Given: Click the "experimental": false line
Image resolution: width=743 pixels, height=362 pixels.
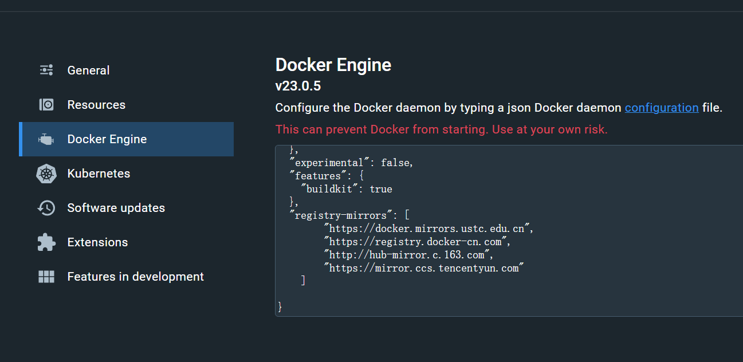Looking at the screenshot, I should pos(352,163).
